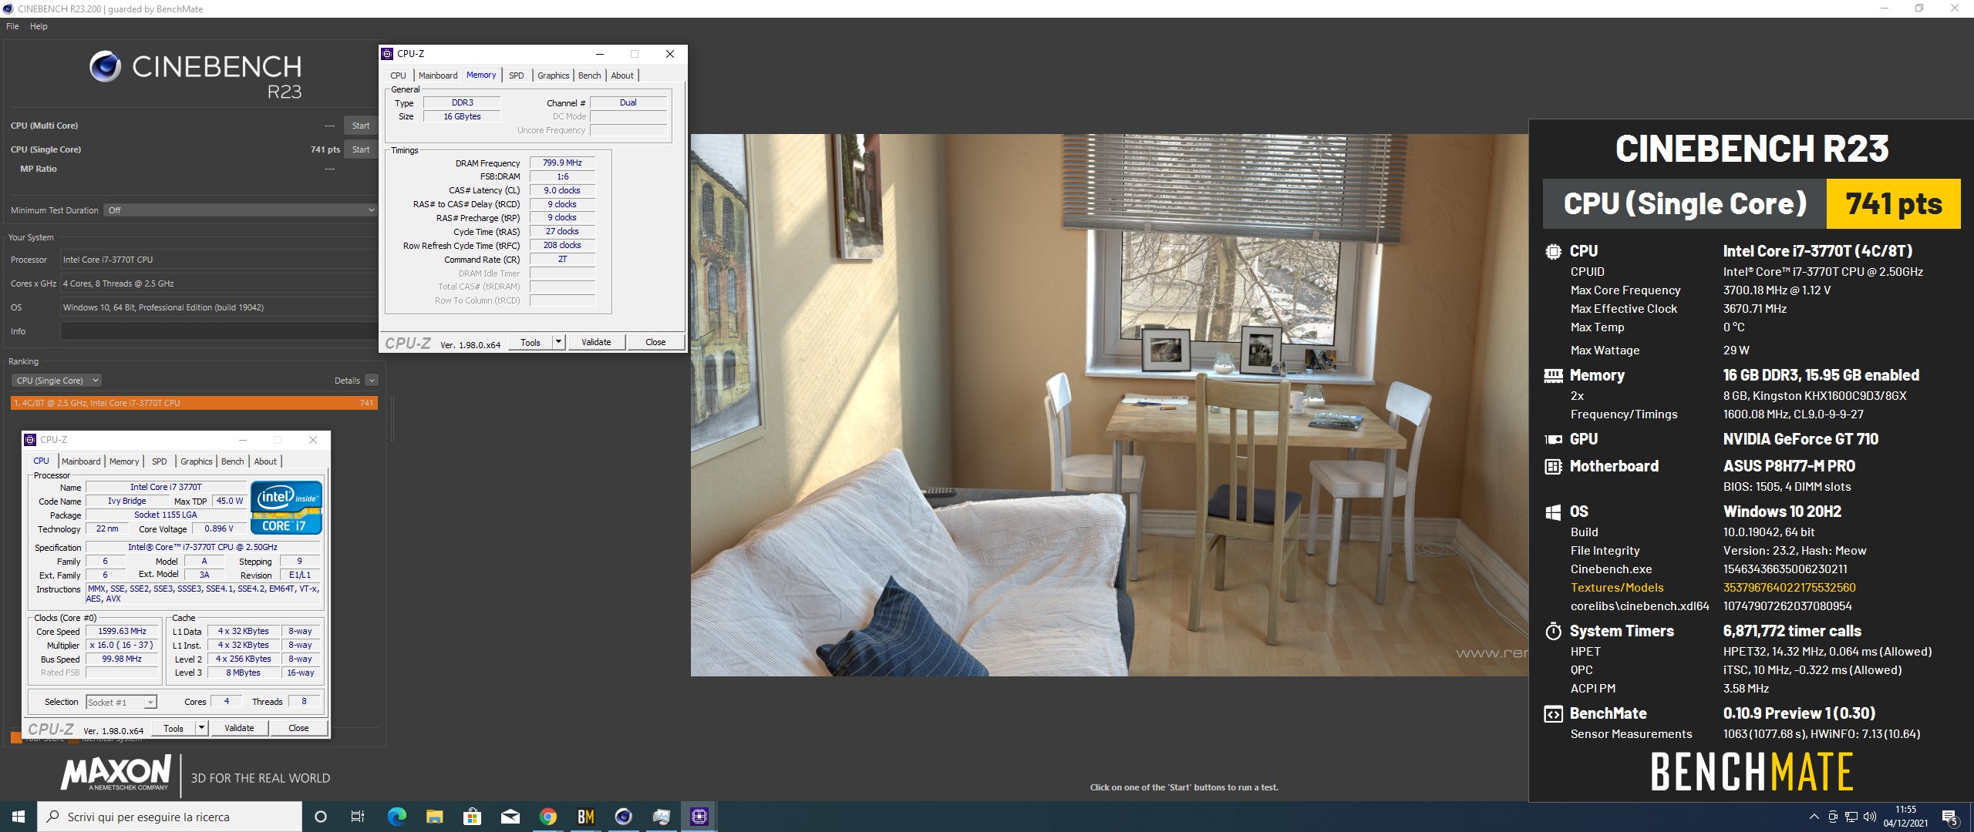
Task: Click the Cortana circle icon in taskbar
Action: (321, 817)
